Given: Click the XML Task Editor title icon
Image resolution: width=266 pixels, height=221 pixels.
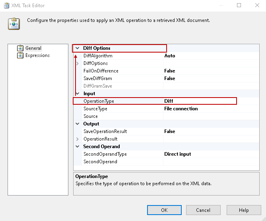Looking at the screenshot, I should (x=6, y=6).
